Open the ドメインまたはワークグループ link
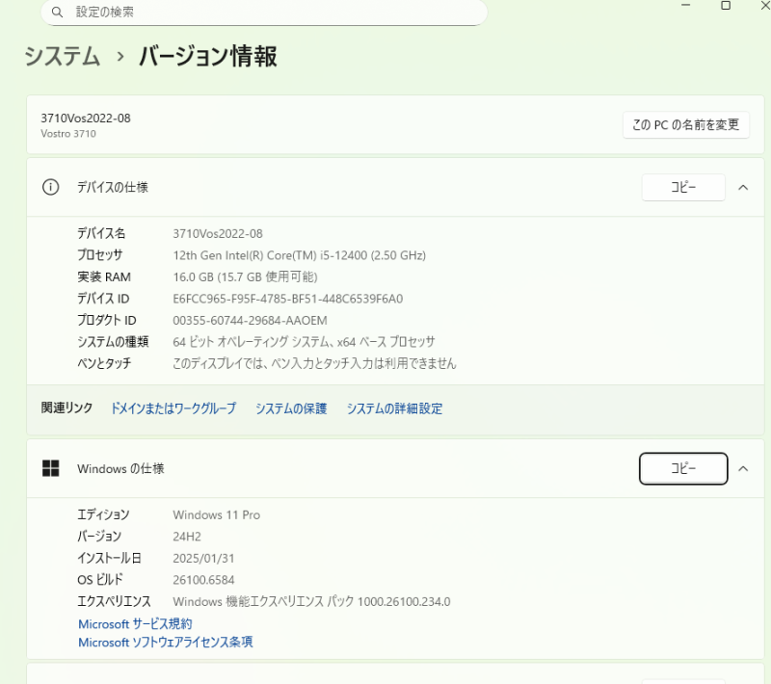Image resolution: width=771 pixels, height=684 pixels. tap(173, 408)
